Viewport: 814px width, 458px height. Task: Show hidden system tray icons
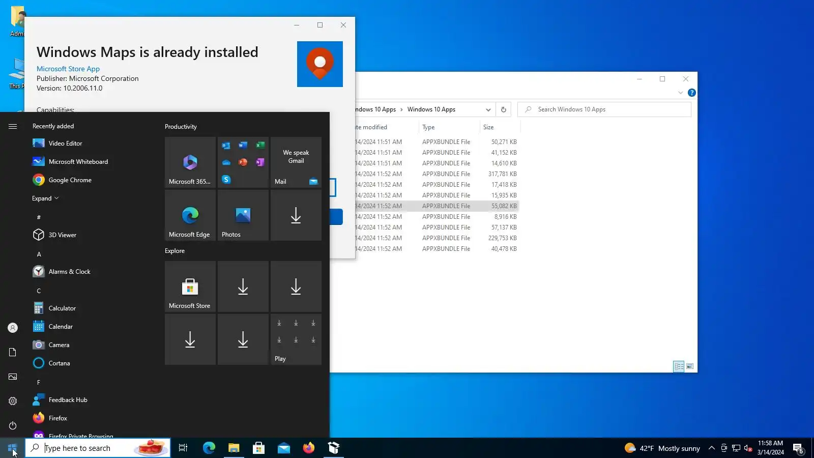tap(712, 448)
